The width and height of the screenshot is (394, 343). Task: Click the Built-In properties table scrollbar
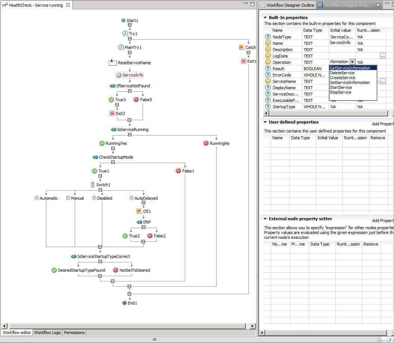[328, 113]
